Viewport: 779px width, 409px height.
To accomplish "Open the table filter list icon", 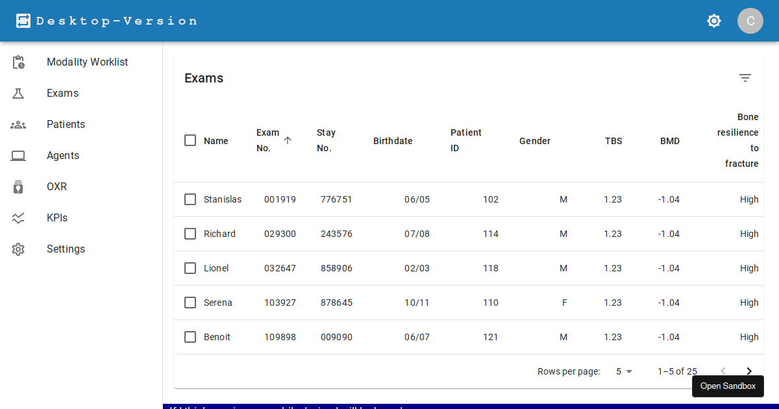I will 745,78.
